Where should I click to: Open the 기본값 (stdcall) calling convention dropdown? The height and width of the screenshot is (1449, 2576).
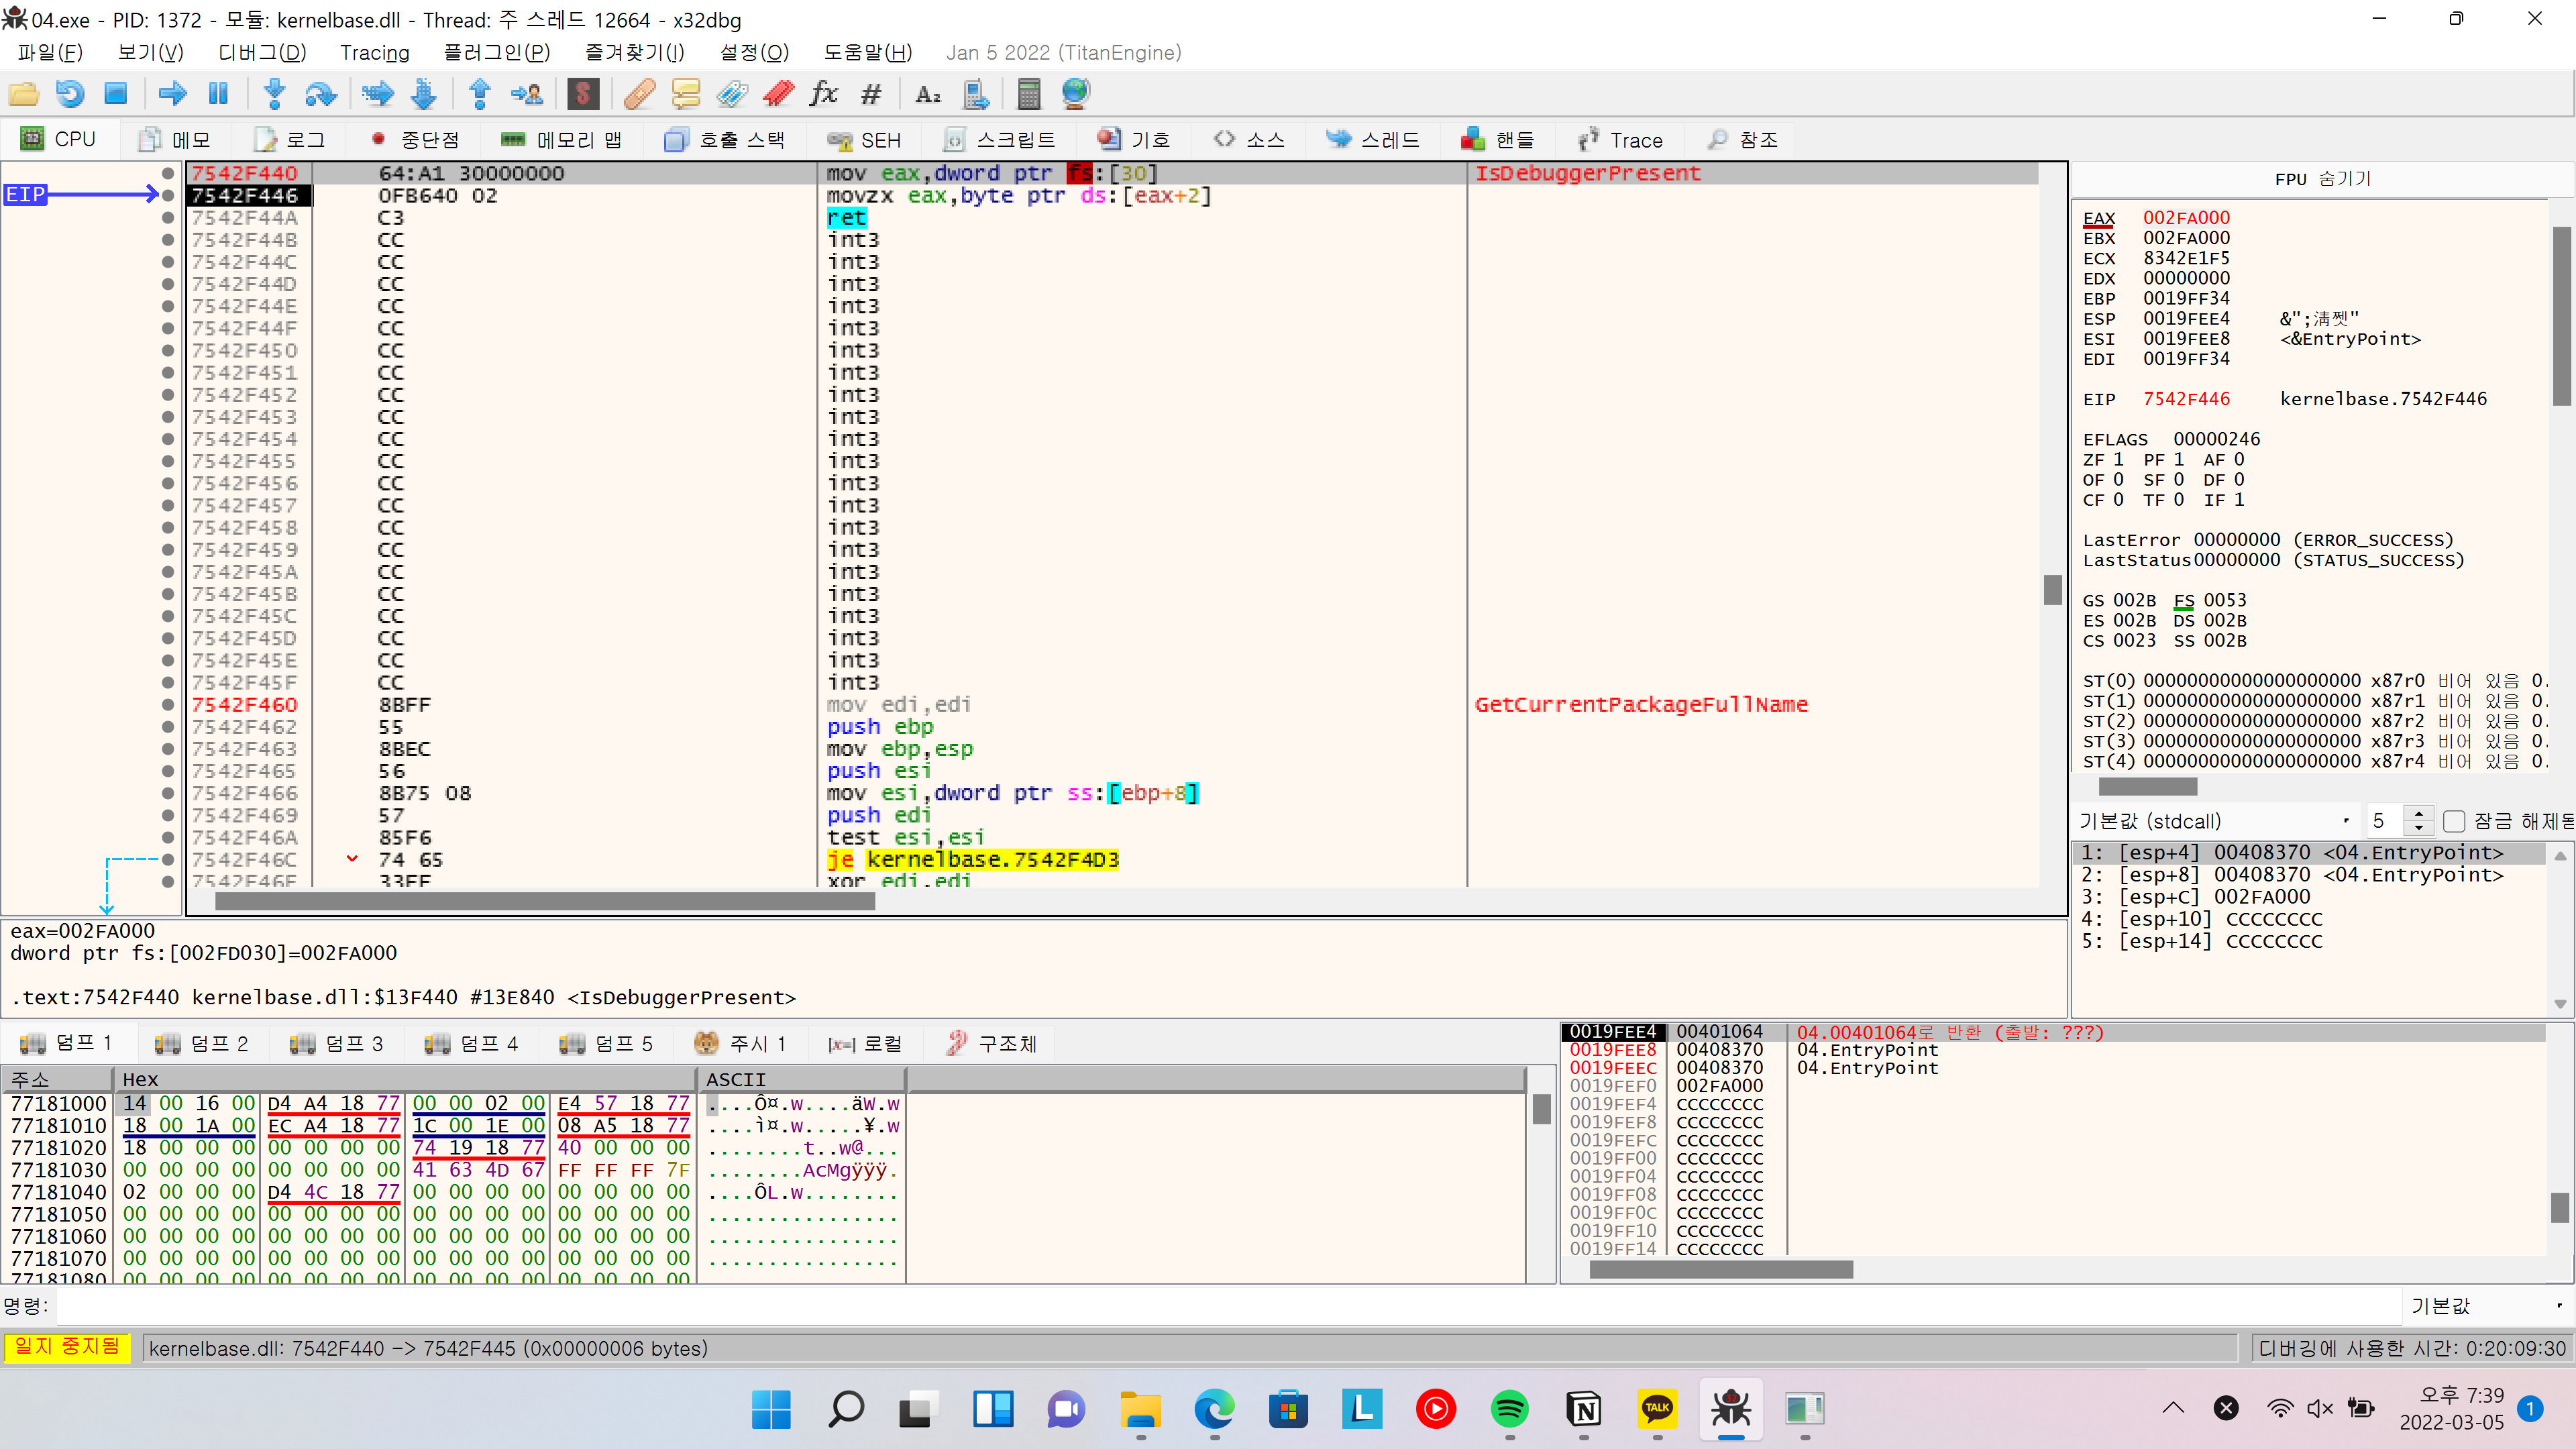click(x=2214, y=821)
